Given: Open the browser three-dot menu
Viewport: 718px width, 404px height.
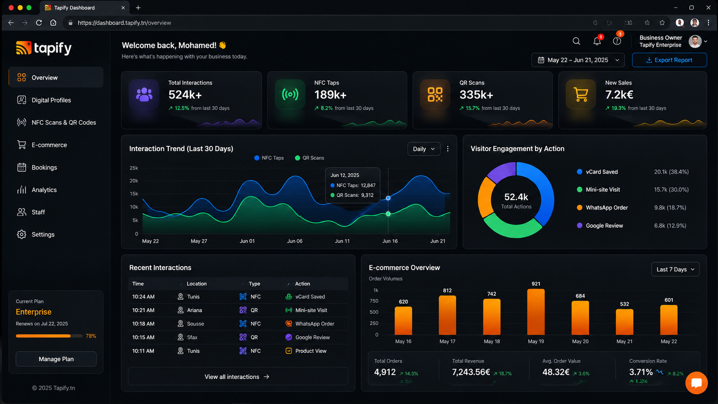Looking at the screenshot, I should pos(709,22).
